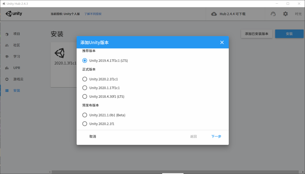The width and height of the screenshot is (305, 174).
Task: Click the Unity Hub title bar icon
Action: tap(4, 4)
